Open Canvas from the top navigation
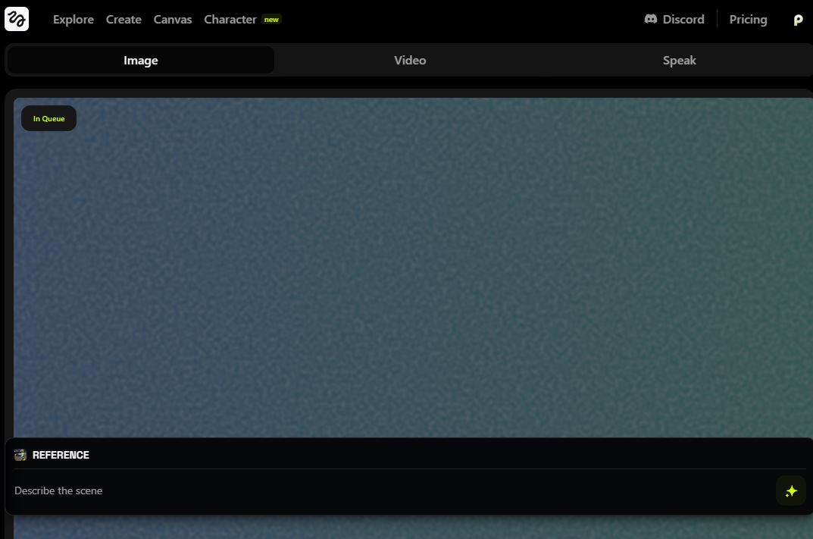 173,20
